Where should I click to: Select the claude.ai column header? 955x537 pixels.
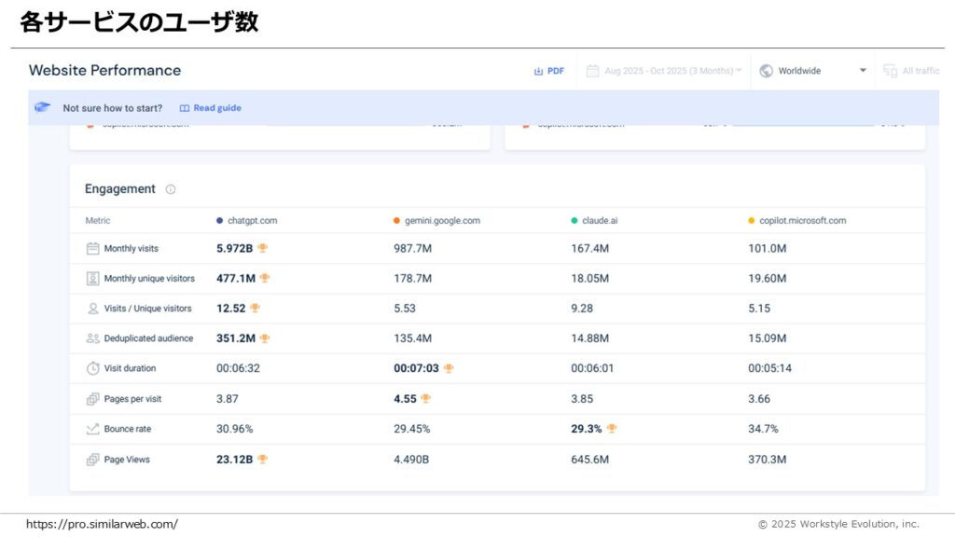(x=599, y=221)
